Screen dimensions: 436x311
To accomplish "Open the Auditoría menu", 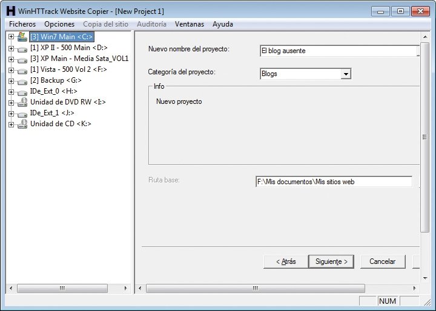I will (151, 24).
